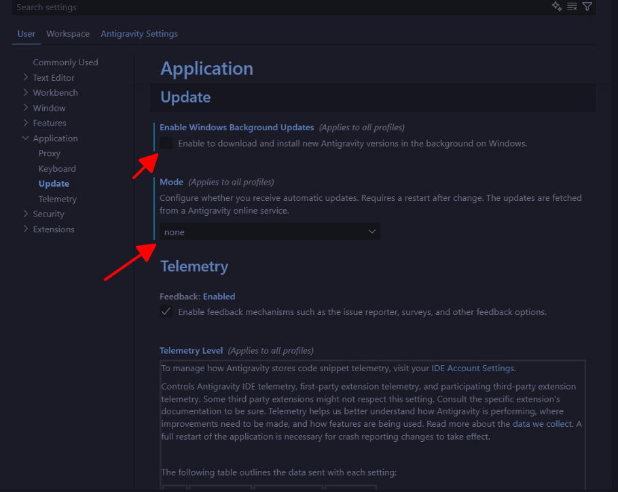Expand the Security settings group

tap(26, 214)
